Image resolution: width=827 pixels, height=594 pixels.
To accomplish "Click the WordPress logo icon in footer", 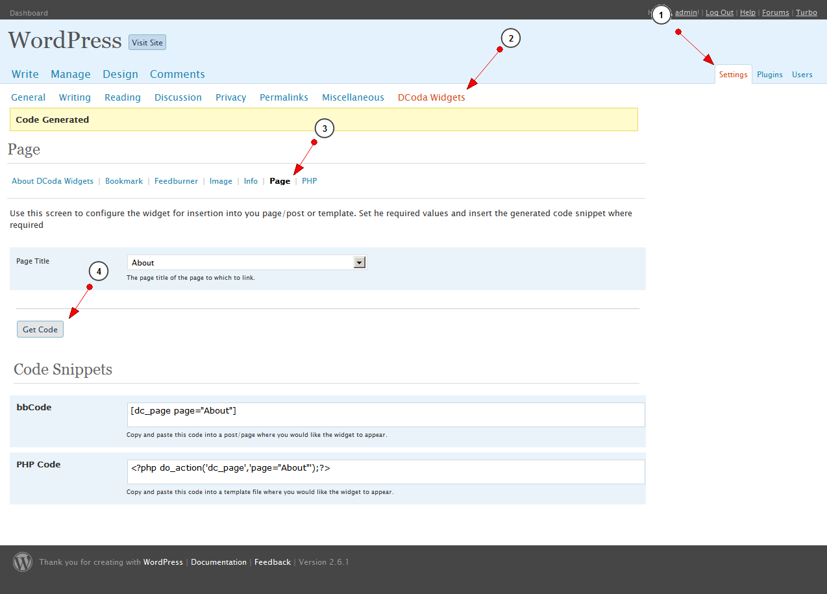I will (x=23, y=562).
